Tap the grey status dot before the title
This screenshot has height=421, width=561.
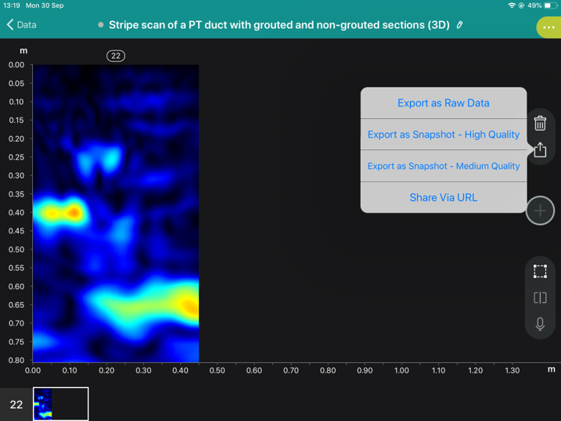[x=101, y=25]
